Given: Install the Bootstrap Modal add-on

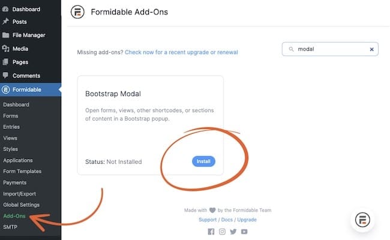Looking at the screenshot, I should coord(203,161).
